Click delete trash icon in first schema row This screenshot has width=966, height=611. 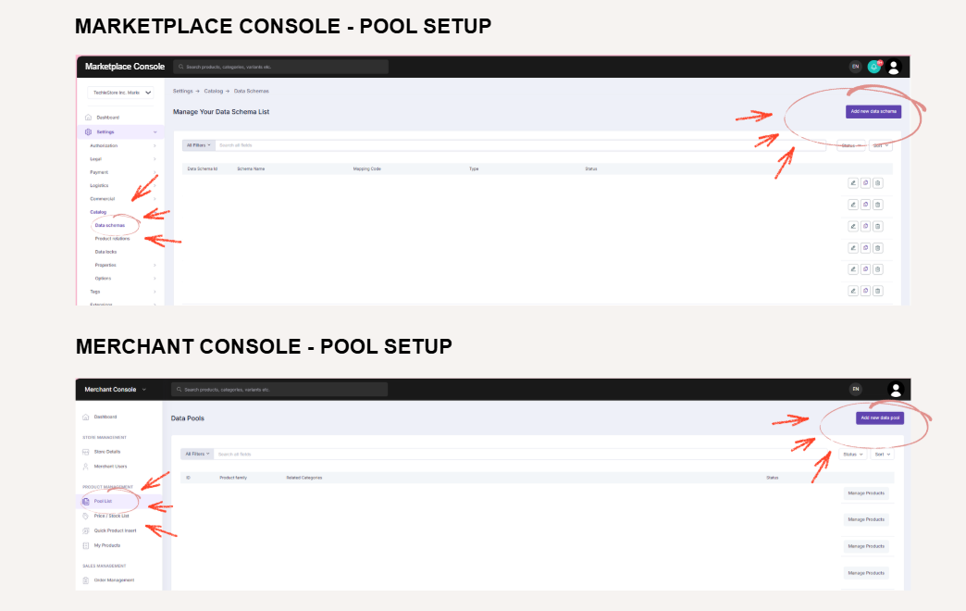[x=877, y=182]
